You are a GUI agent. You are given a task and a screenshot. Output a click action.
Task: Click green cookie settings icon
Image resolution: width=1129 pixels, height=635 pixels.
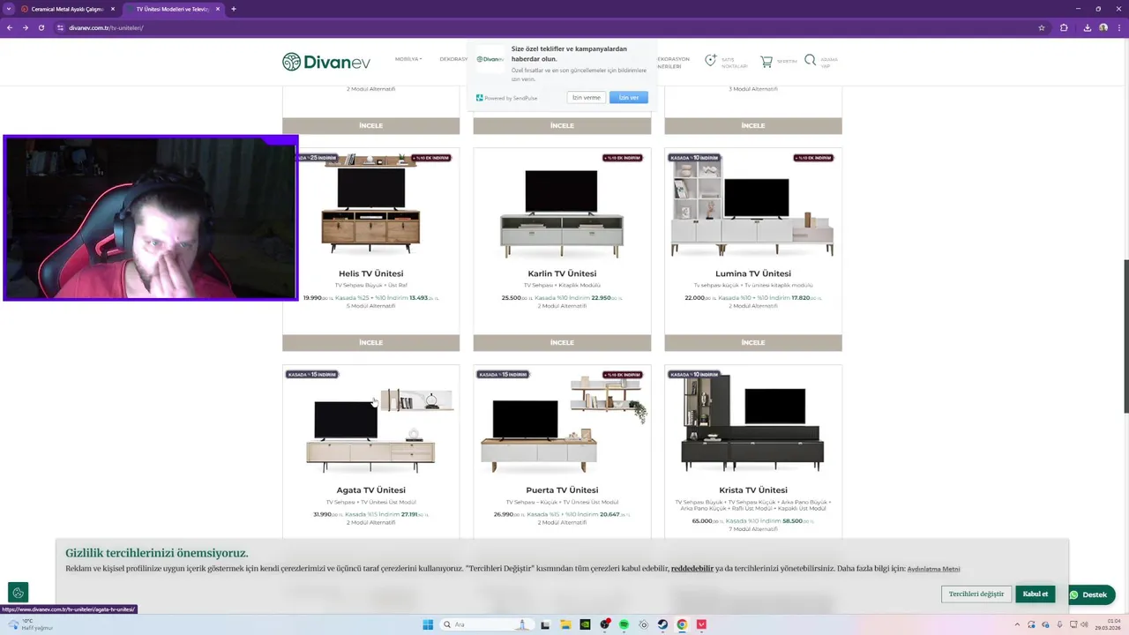pyautogui.click(x=18, y=593)
